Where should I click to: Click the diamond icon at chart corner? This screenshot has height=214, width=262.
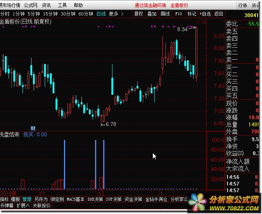pos(198,22)
